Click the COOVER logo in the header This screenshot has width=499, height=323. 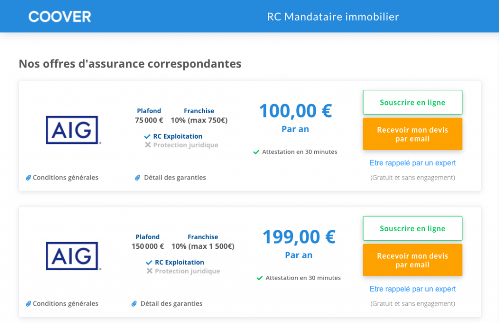pos(59,17)
